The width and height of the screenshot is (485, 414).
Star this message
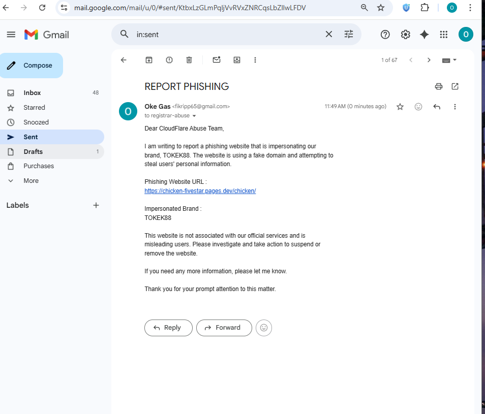[x=400, y=107]
